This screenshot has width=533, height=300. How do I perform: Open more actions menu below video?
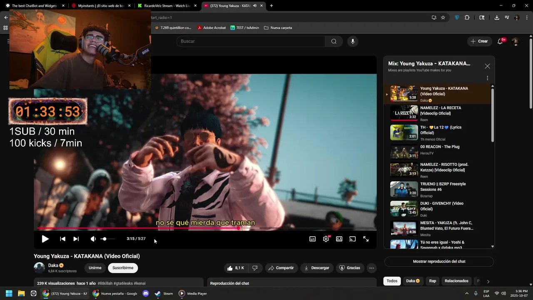(x=372, y=268)
